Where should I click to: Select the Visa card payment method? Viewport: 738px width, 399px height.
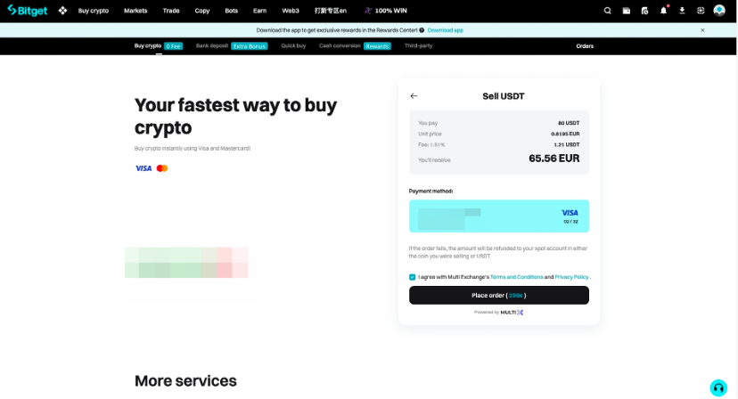pyautogui.click(x=499, y=216)
